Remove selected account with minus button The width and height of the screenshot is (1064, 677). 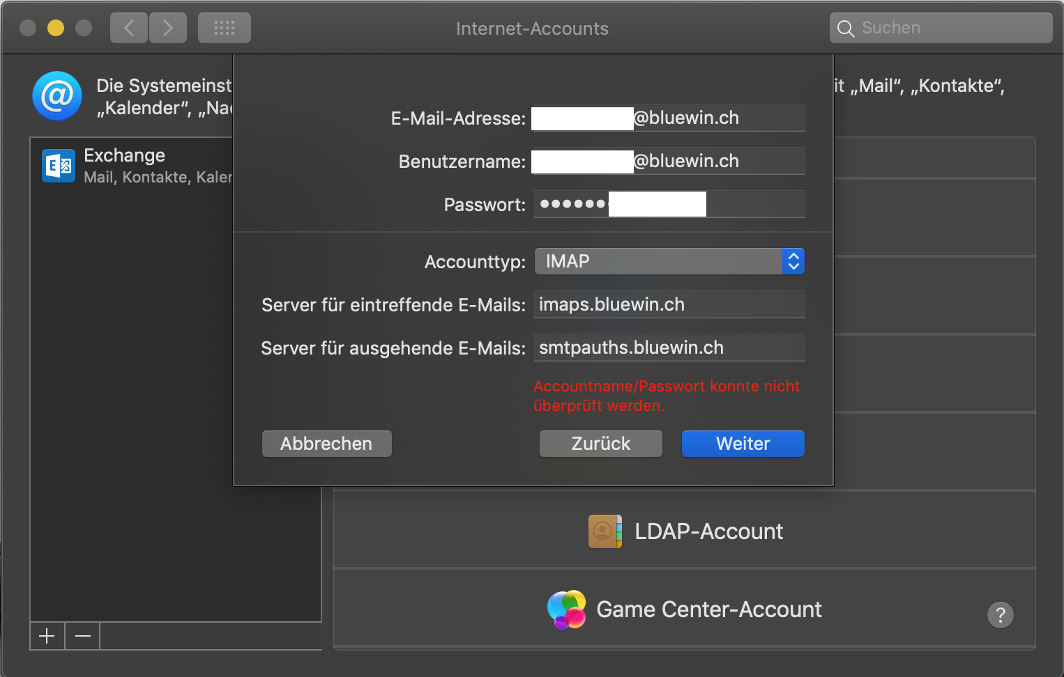tap(83, 636)
